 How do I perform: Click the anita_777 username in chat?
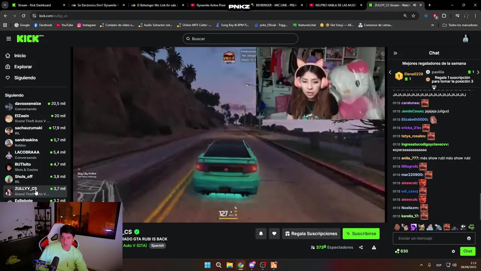tap(410, 158)
